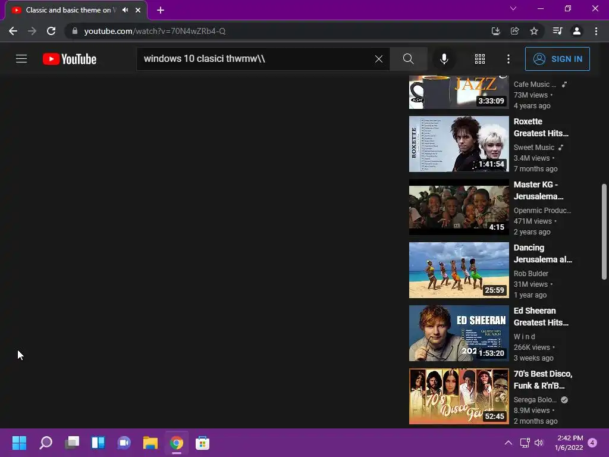The width and height of the screenshot is (609, 457).
Task: Click 70's Best Disco, Funk title
Action: tap(543, 380)
